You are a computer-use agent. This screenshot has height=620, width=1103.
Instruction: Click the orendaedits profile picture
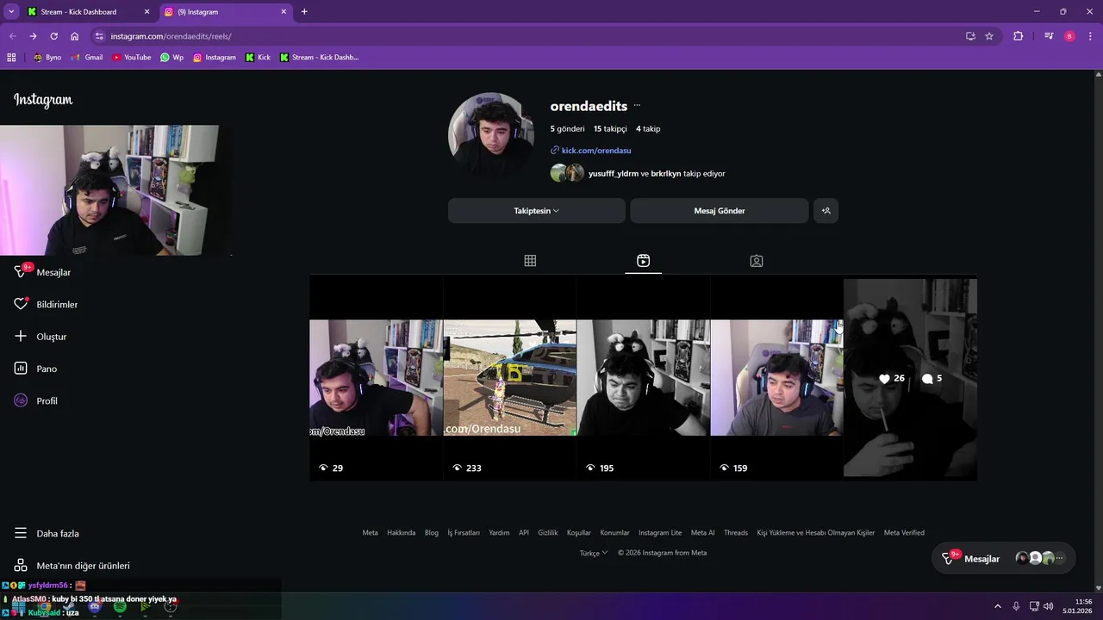491,135
